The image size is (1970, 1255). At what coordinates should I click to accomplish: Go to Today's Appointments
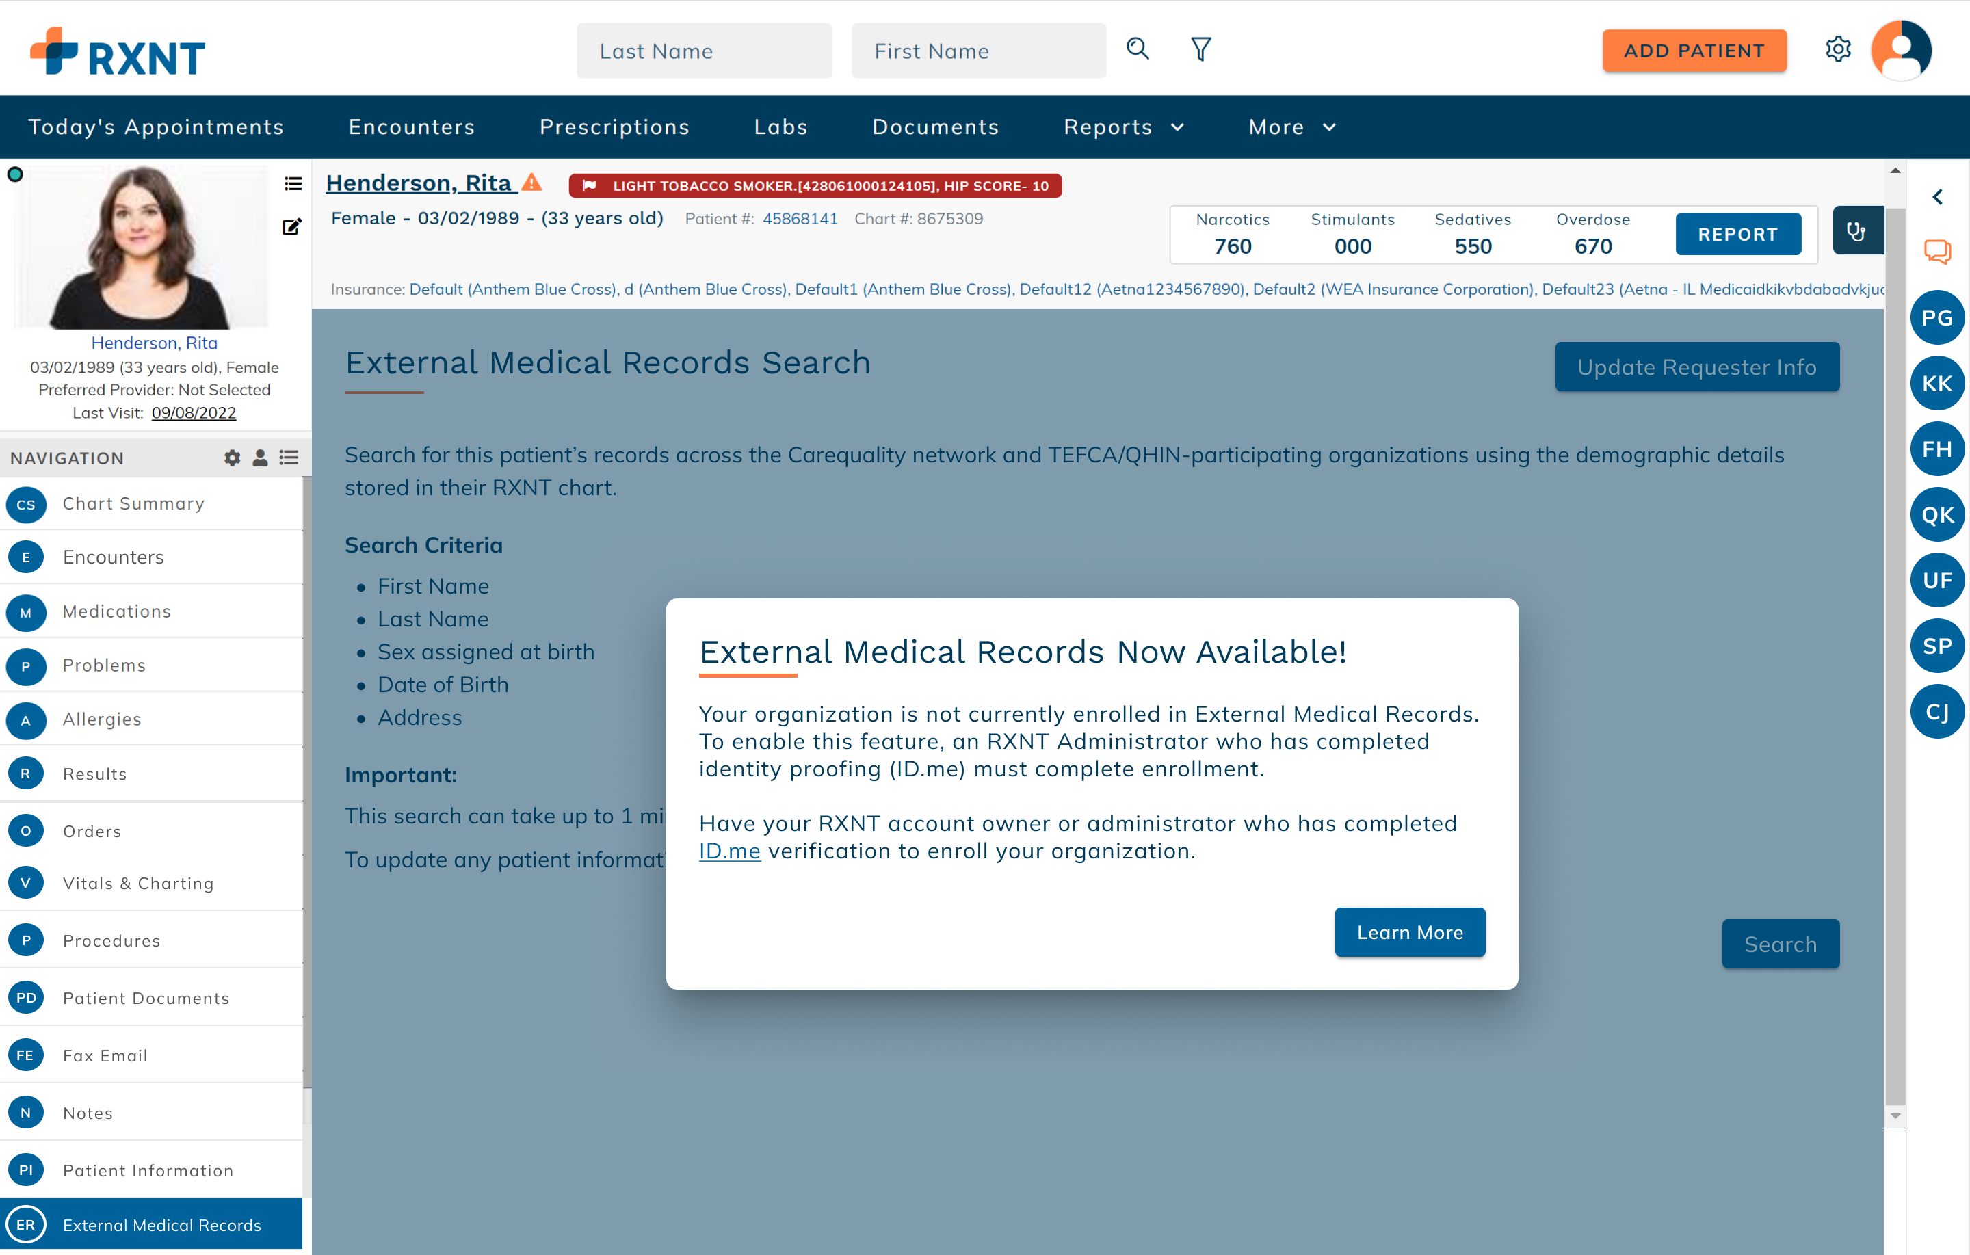point(156,127)
